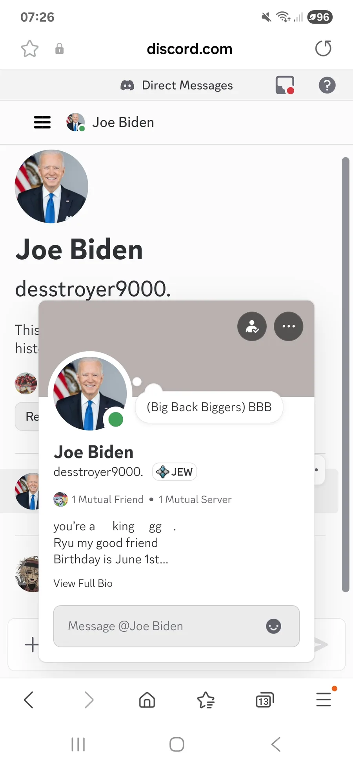Screen dimensions: 353x766
Task: Open the help question mark icon
Action: click(x=327, y=85)
